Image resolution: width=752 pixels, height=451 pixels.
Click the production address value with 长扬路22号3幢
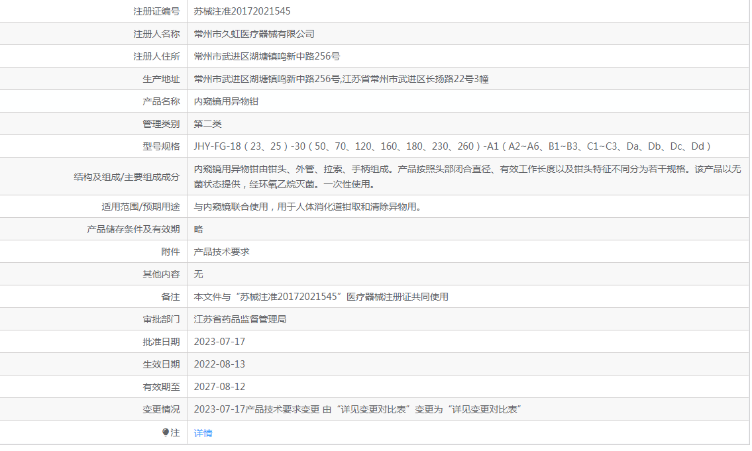pos(341,79)
